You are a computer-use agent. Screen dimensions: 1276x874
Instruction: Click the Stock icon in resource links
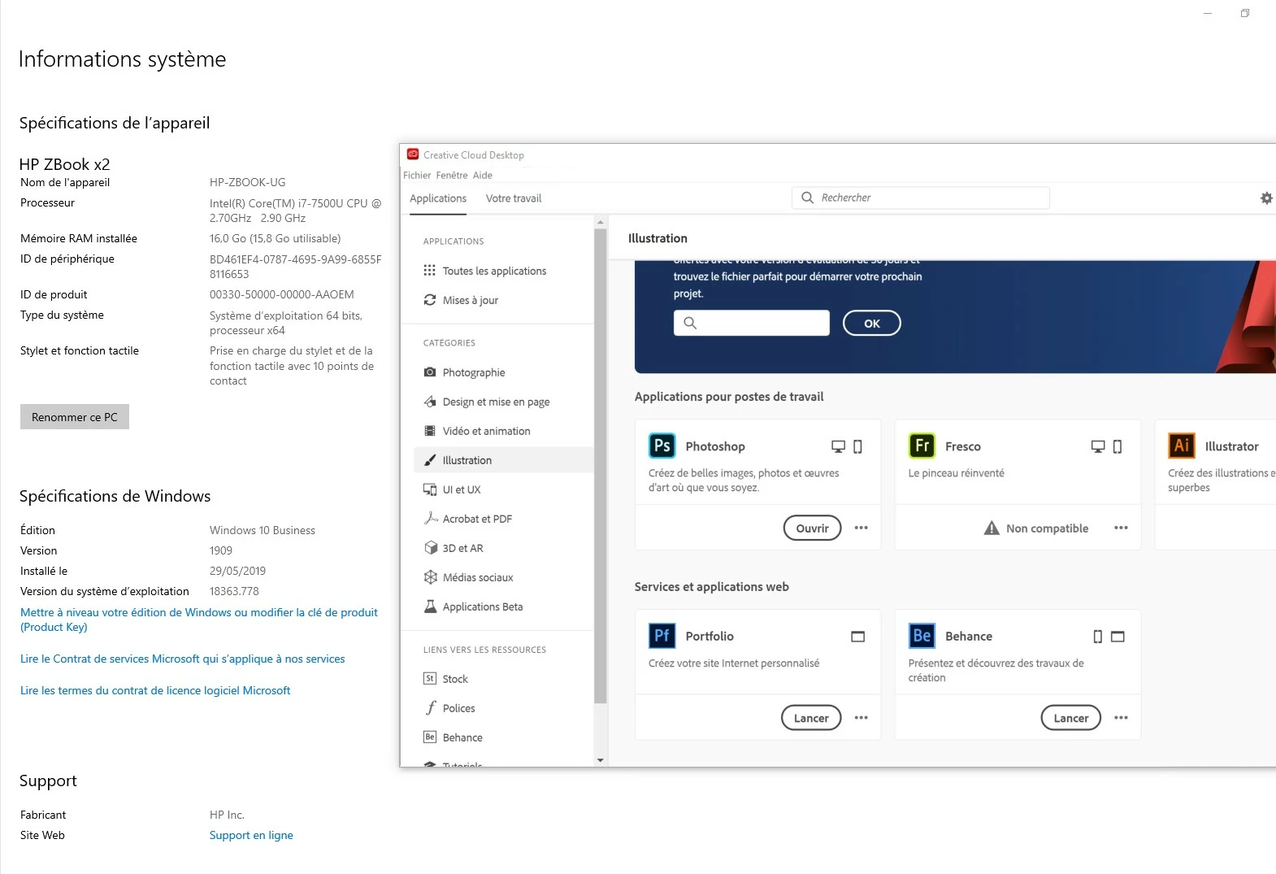[x=430, y=679]
